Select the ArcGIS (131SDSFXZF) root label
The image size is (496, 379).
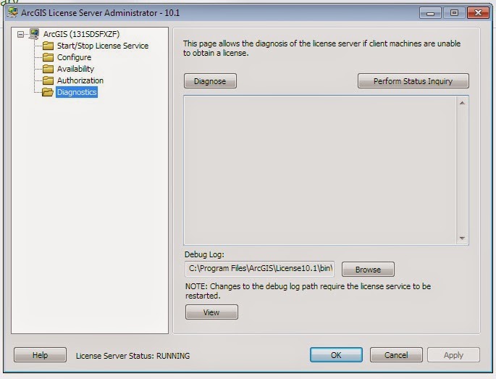(x=81, y=34)
